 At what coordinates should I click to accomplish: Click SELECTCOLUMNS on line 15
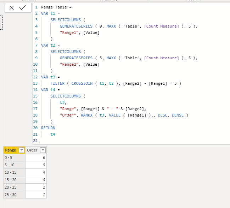[x=66, y=96]
